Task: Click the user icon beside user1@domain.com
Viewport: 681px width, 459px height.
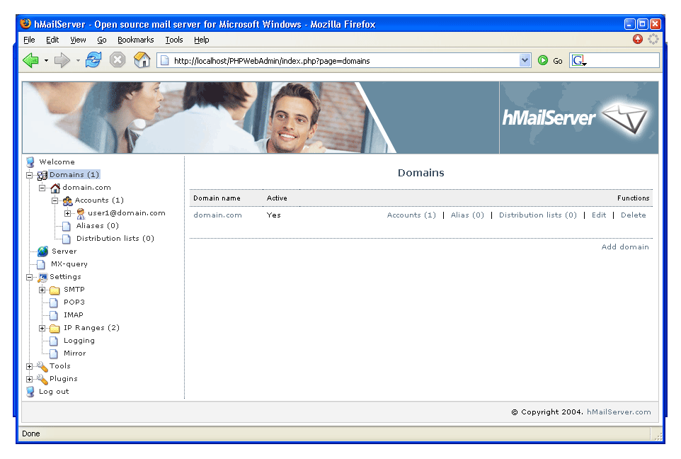Action: coord(81,213)
